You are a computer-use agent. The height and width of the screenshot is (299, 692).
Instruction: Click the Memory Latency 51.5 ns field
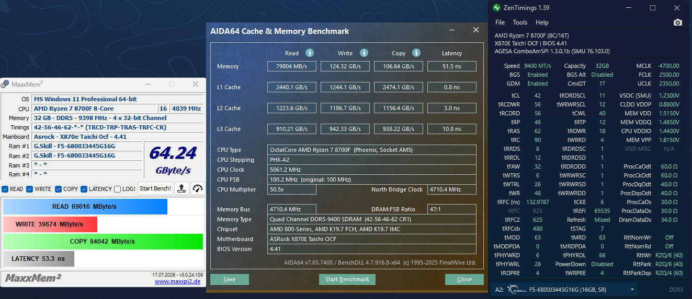pos(452,66)
